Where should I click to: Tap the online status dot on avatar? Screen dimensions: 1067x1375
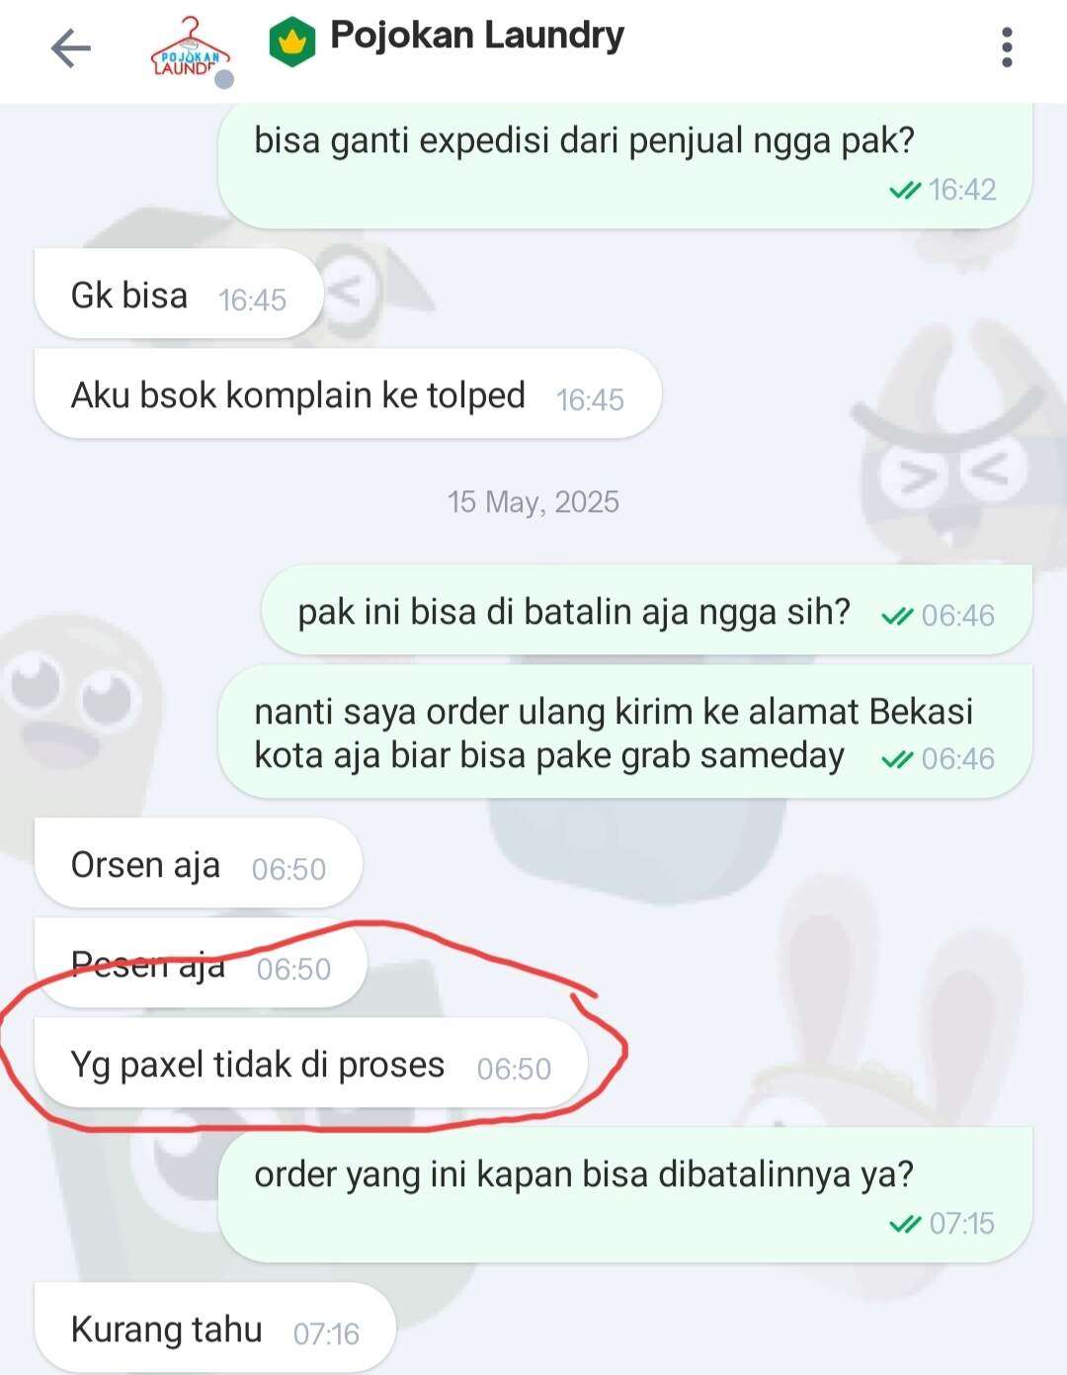[x=224, y=79]
